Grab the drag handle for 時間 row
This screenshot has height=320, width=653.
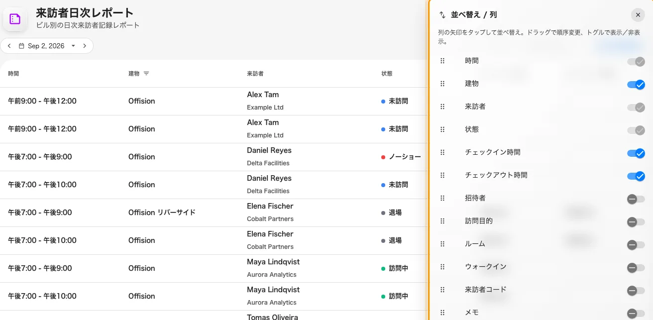pyautogui.click(x=442, y=61)
